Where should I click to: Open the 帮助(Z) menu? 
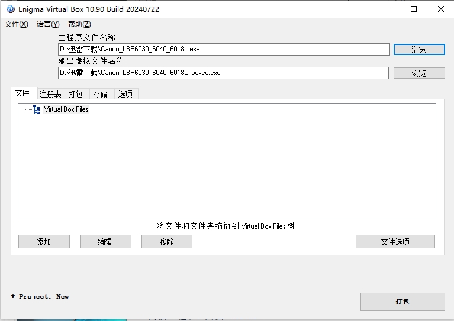click(79, 24)
